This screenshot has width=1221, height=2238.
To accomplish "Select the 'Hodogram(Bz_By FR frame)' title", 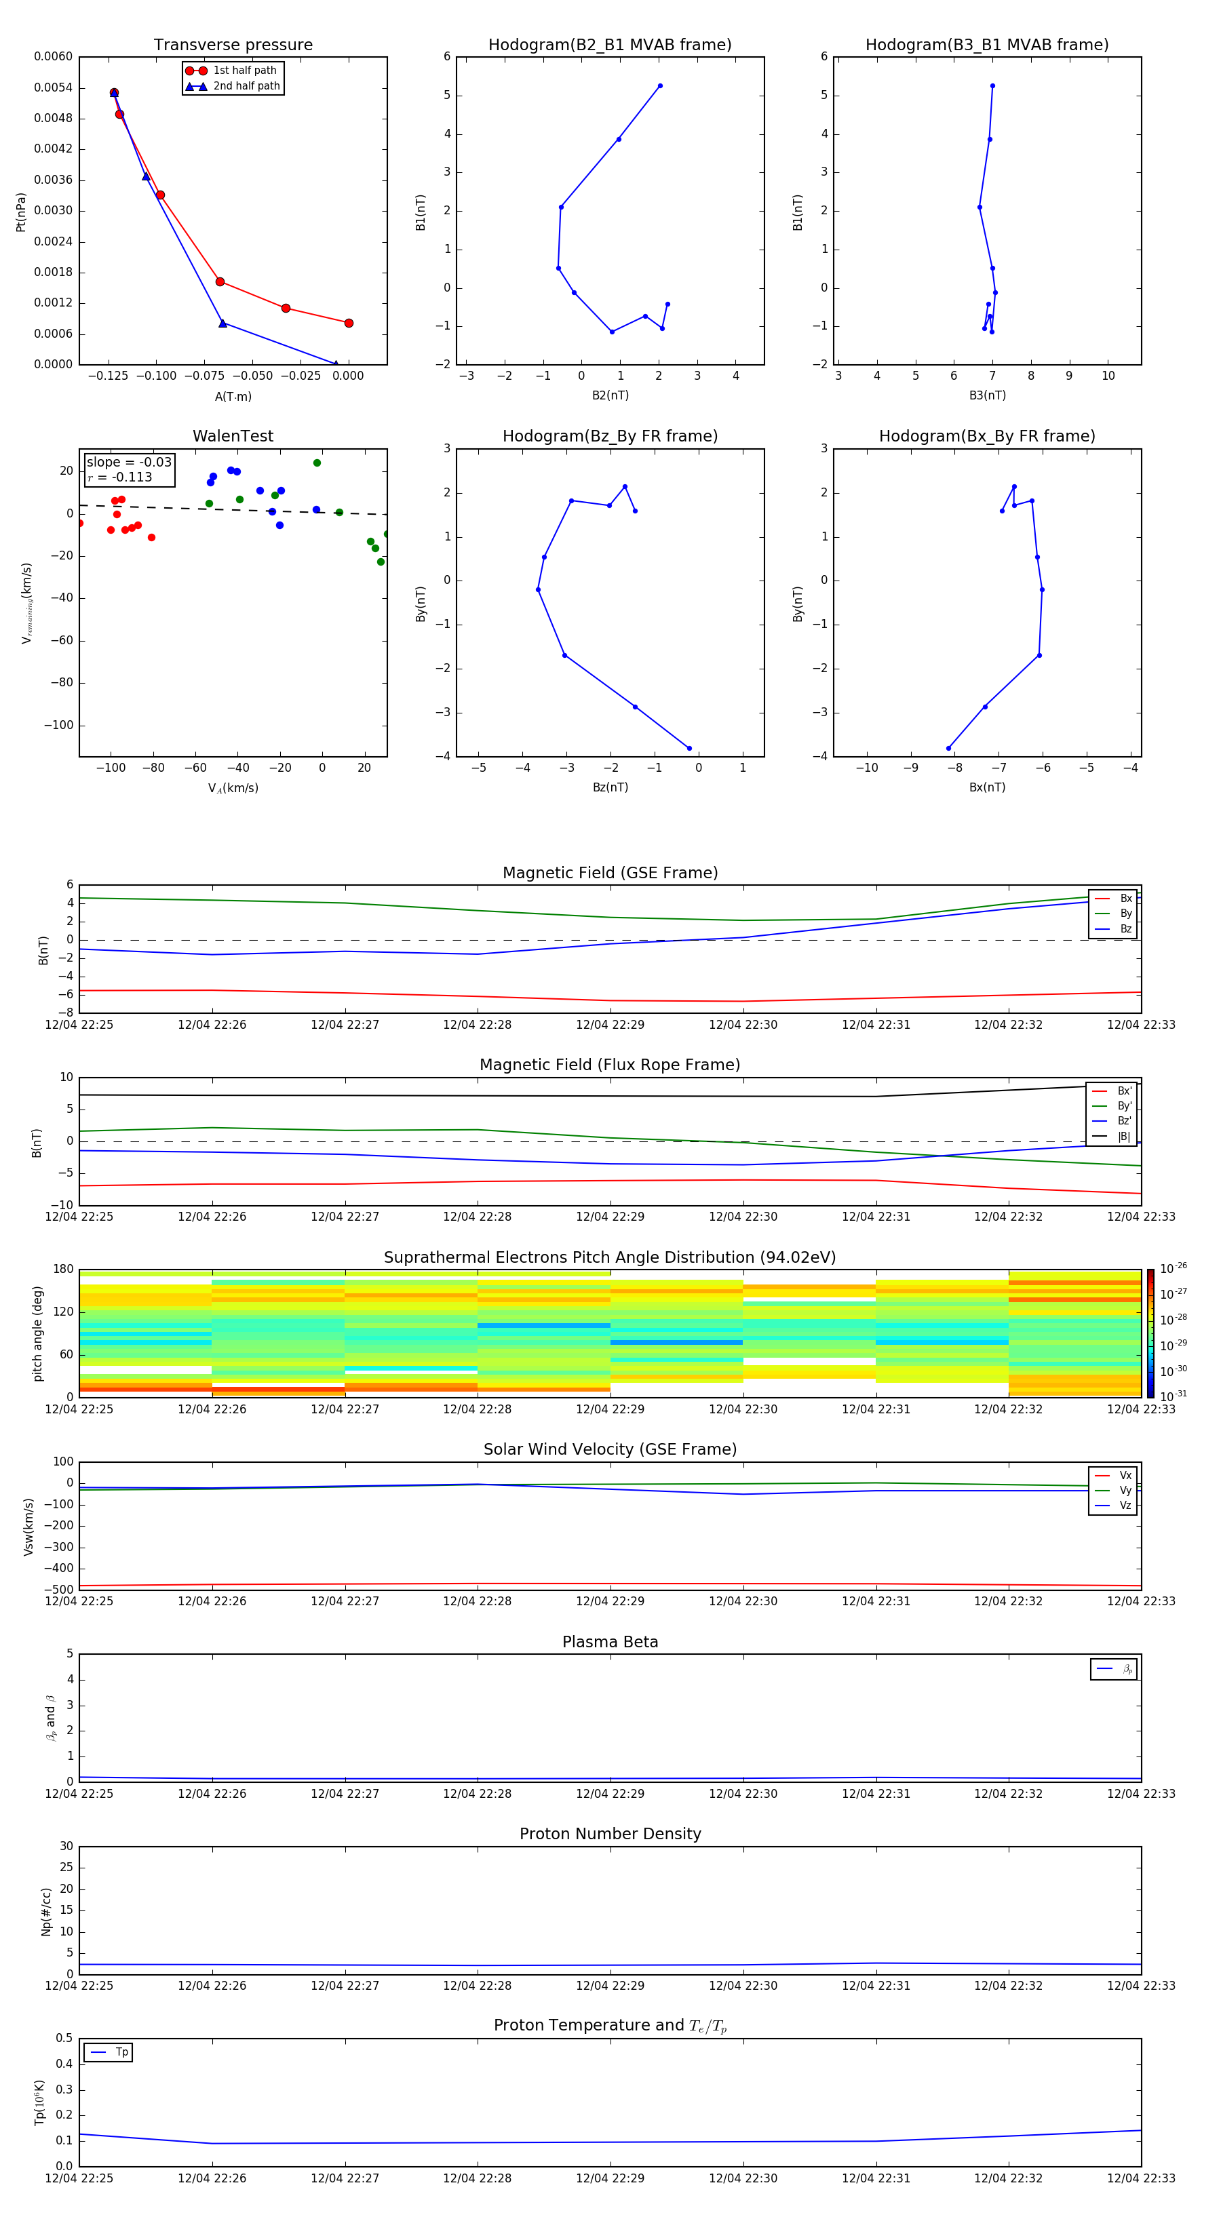I will [610, 436].
